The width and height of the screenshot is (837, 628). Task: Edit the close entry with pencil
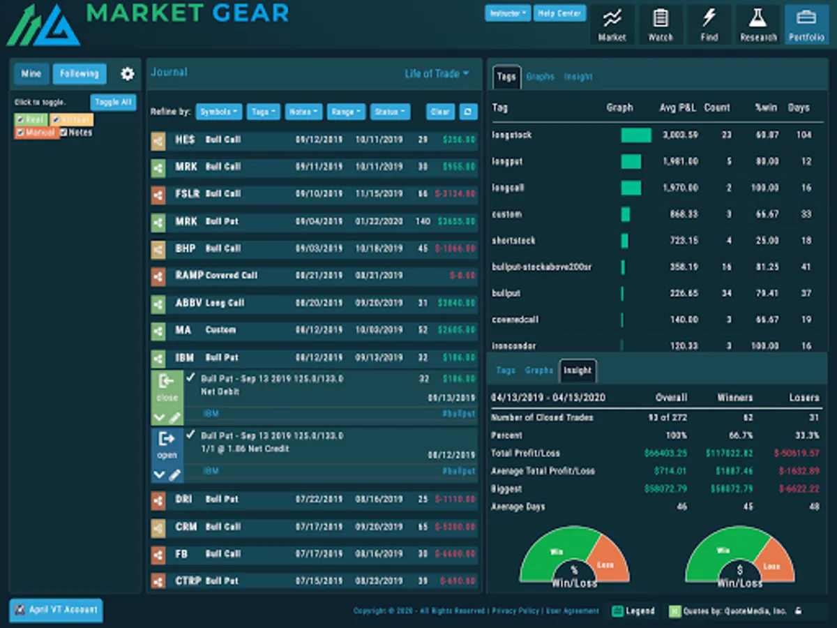point(174,418)
